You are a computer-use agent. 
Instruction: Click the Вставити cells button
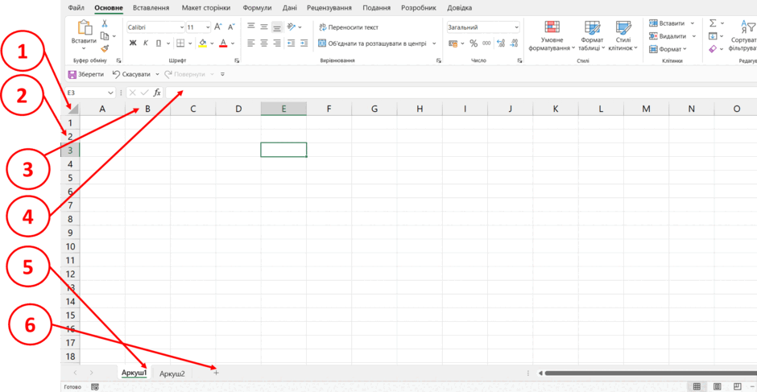(x=667, y=23)
